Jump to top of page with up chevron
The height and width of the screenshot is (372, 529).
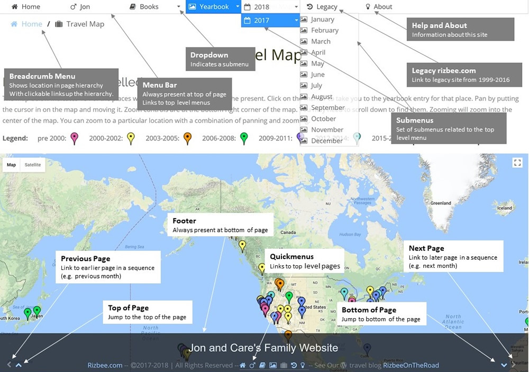coord(19,365)
